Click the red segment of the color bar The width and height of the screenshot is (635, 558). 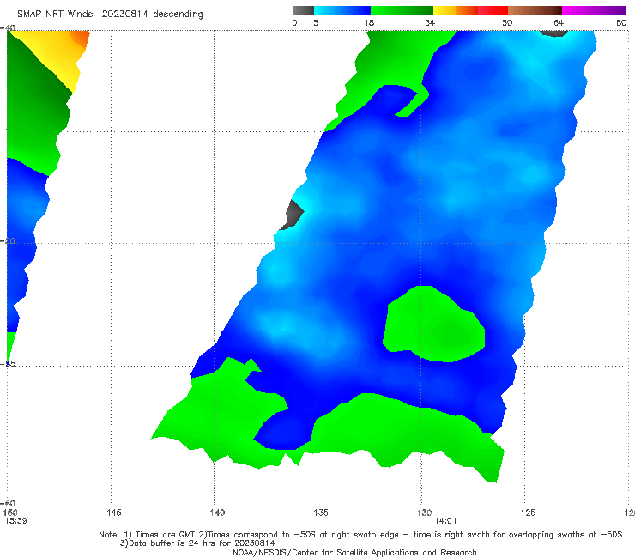(x=493, y=10)
